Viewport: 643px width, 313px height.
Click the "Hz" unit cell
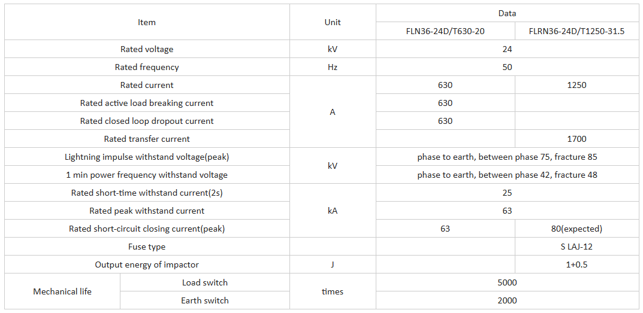333,67
